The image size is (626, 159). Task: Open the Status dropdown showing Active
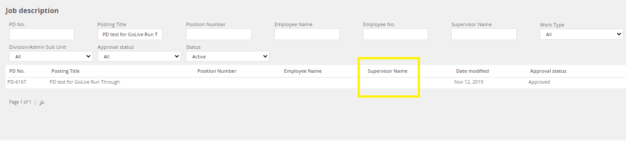point(228,56)
